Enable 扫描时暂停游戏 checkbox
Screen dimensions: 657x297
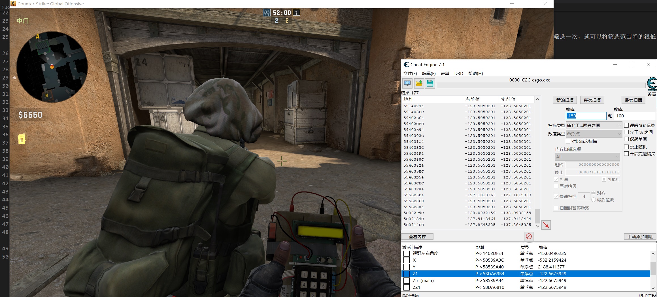point(556,208)
